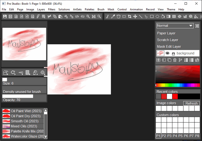Toggle visibility eye of background layer
This screenshot has height=141, width=202.
(168, 54)
